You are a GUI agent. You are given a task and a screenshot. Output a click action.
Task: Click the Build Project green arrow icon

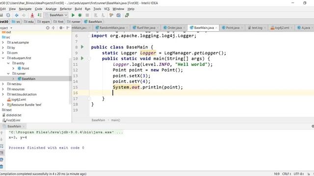39,15
